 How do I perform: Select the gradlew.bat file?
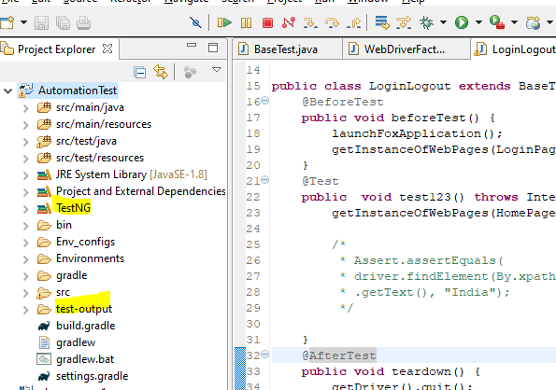click(85, 359)
